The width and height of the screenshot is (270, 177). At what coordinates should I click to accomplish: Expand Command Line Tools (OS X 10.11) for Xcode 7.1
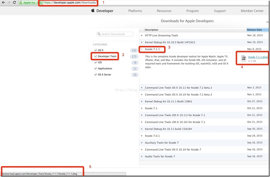click(x=142, y=115)
